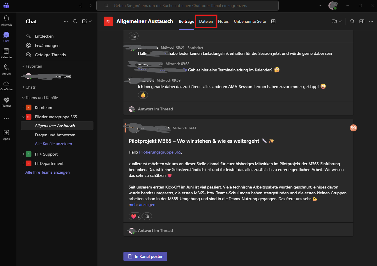Click the mehr anzeigen link
Viewport: 377px width, 266px height.
point(142,205)
